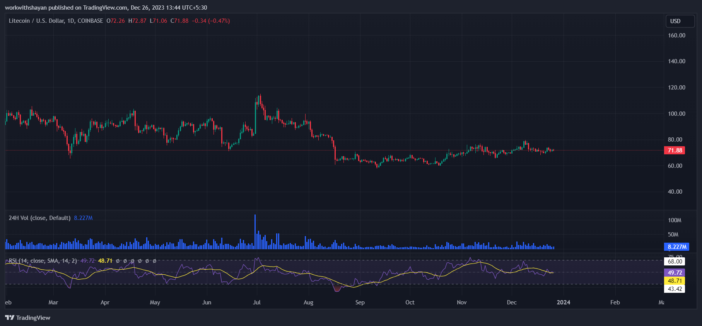Select the low value L71.06

[159, 21]
